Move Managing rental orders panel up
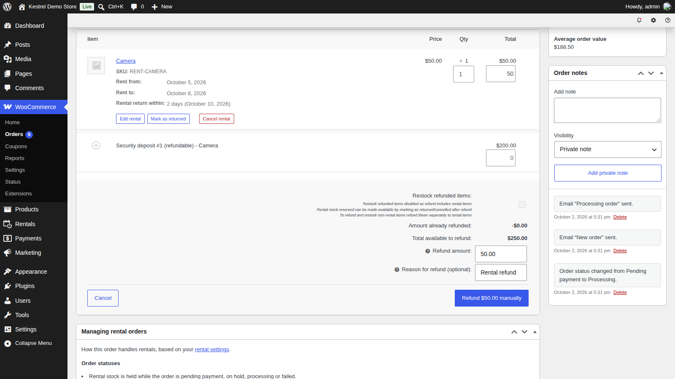This screenshot has width=675, height=379. pos(514,332)
